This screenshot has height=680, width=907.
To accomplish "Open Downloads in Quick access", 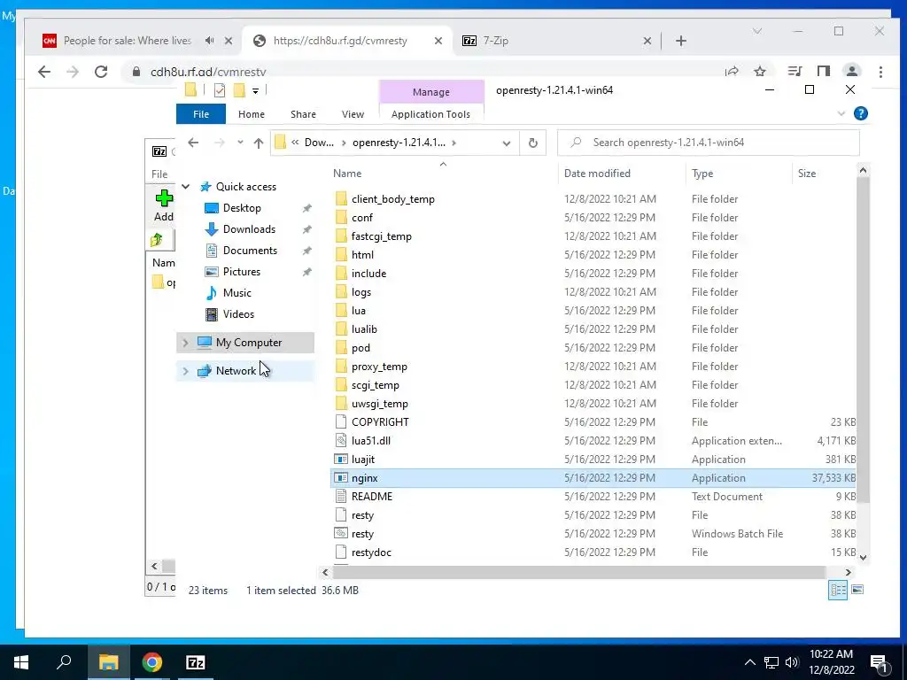I will point(249,229).
